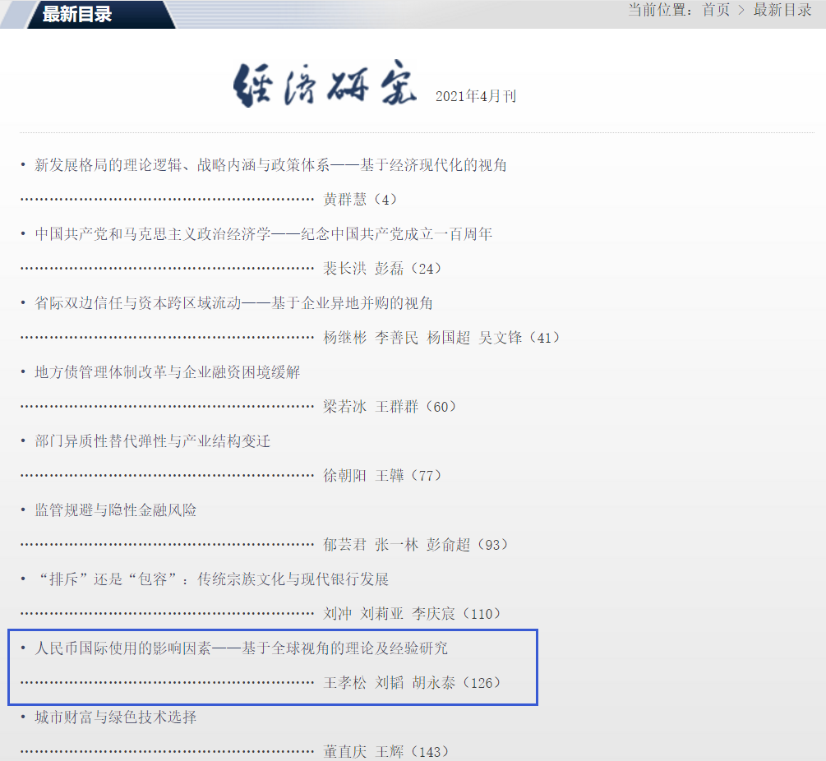
Task: Open the article on 传统宗族文化与现代银行发展
Action: tap(211, 579)
